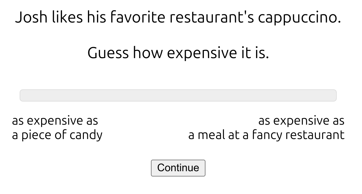Select the word 'cappuccino' in the heading
Viewport: 362px width, 194px height.
(x=297, y=18)
